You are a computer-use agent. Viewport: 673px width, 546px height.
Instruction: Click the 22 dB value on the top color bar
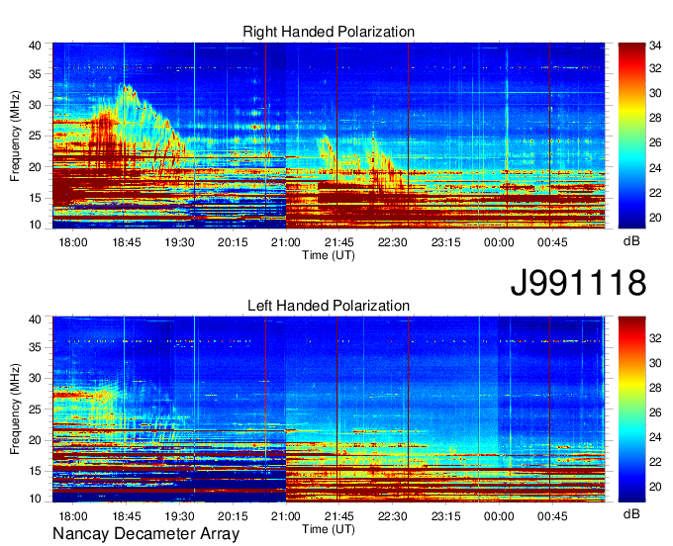click(x=655, y=193)
